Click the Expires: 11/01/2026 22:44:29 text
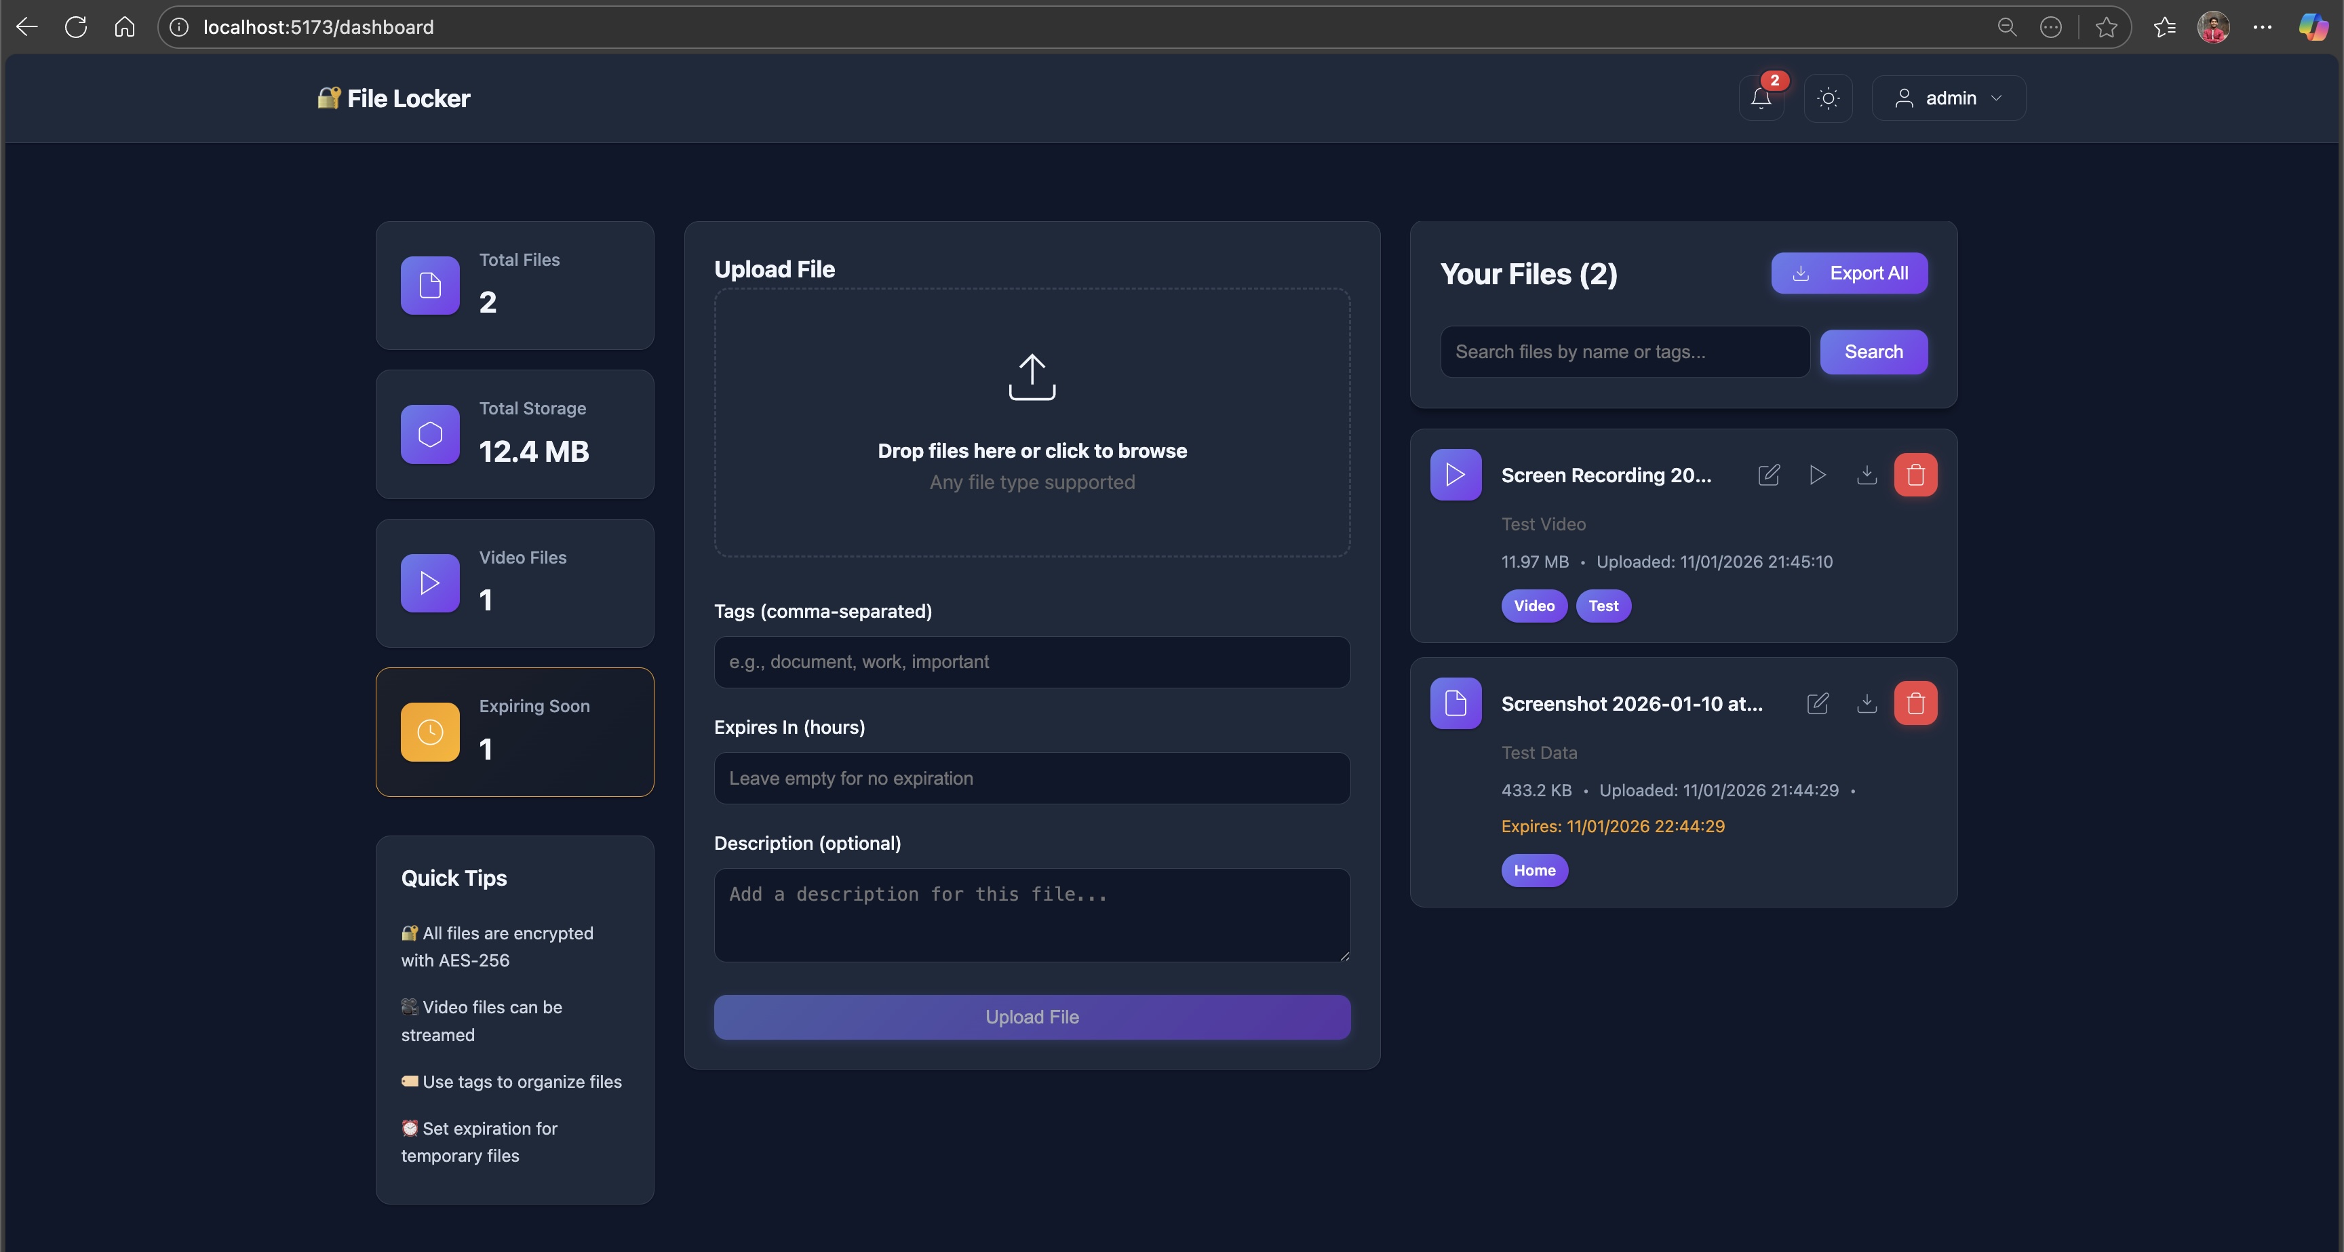Screen dimensions: 2344x1252 tap(1612, 826)
